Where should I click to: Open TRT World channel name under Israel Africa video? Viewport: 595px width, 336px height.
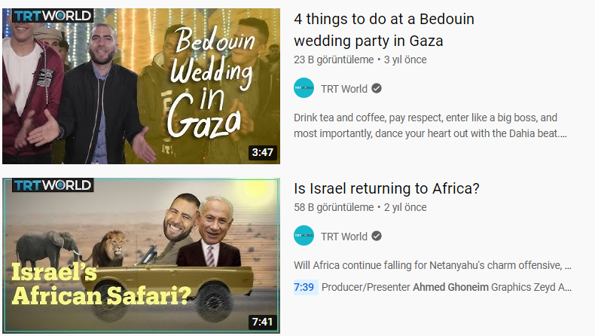(344, 237)
